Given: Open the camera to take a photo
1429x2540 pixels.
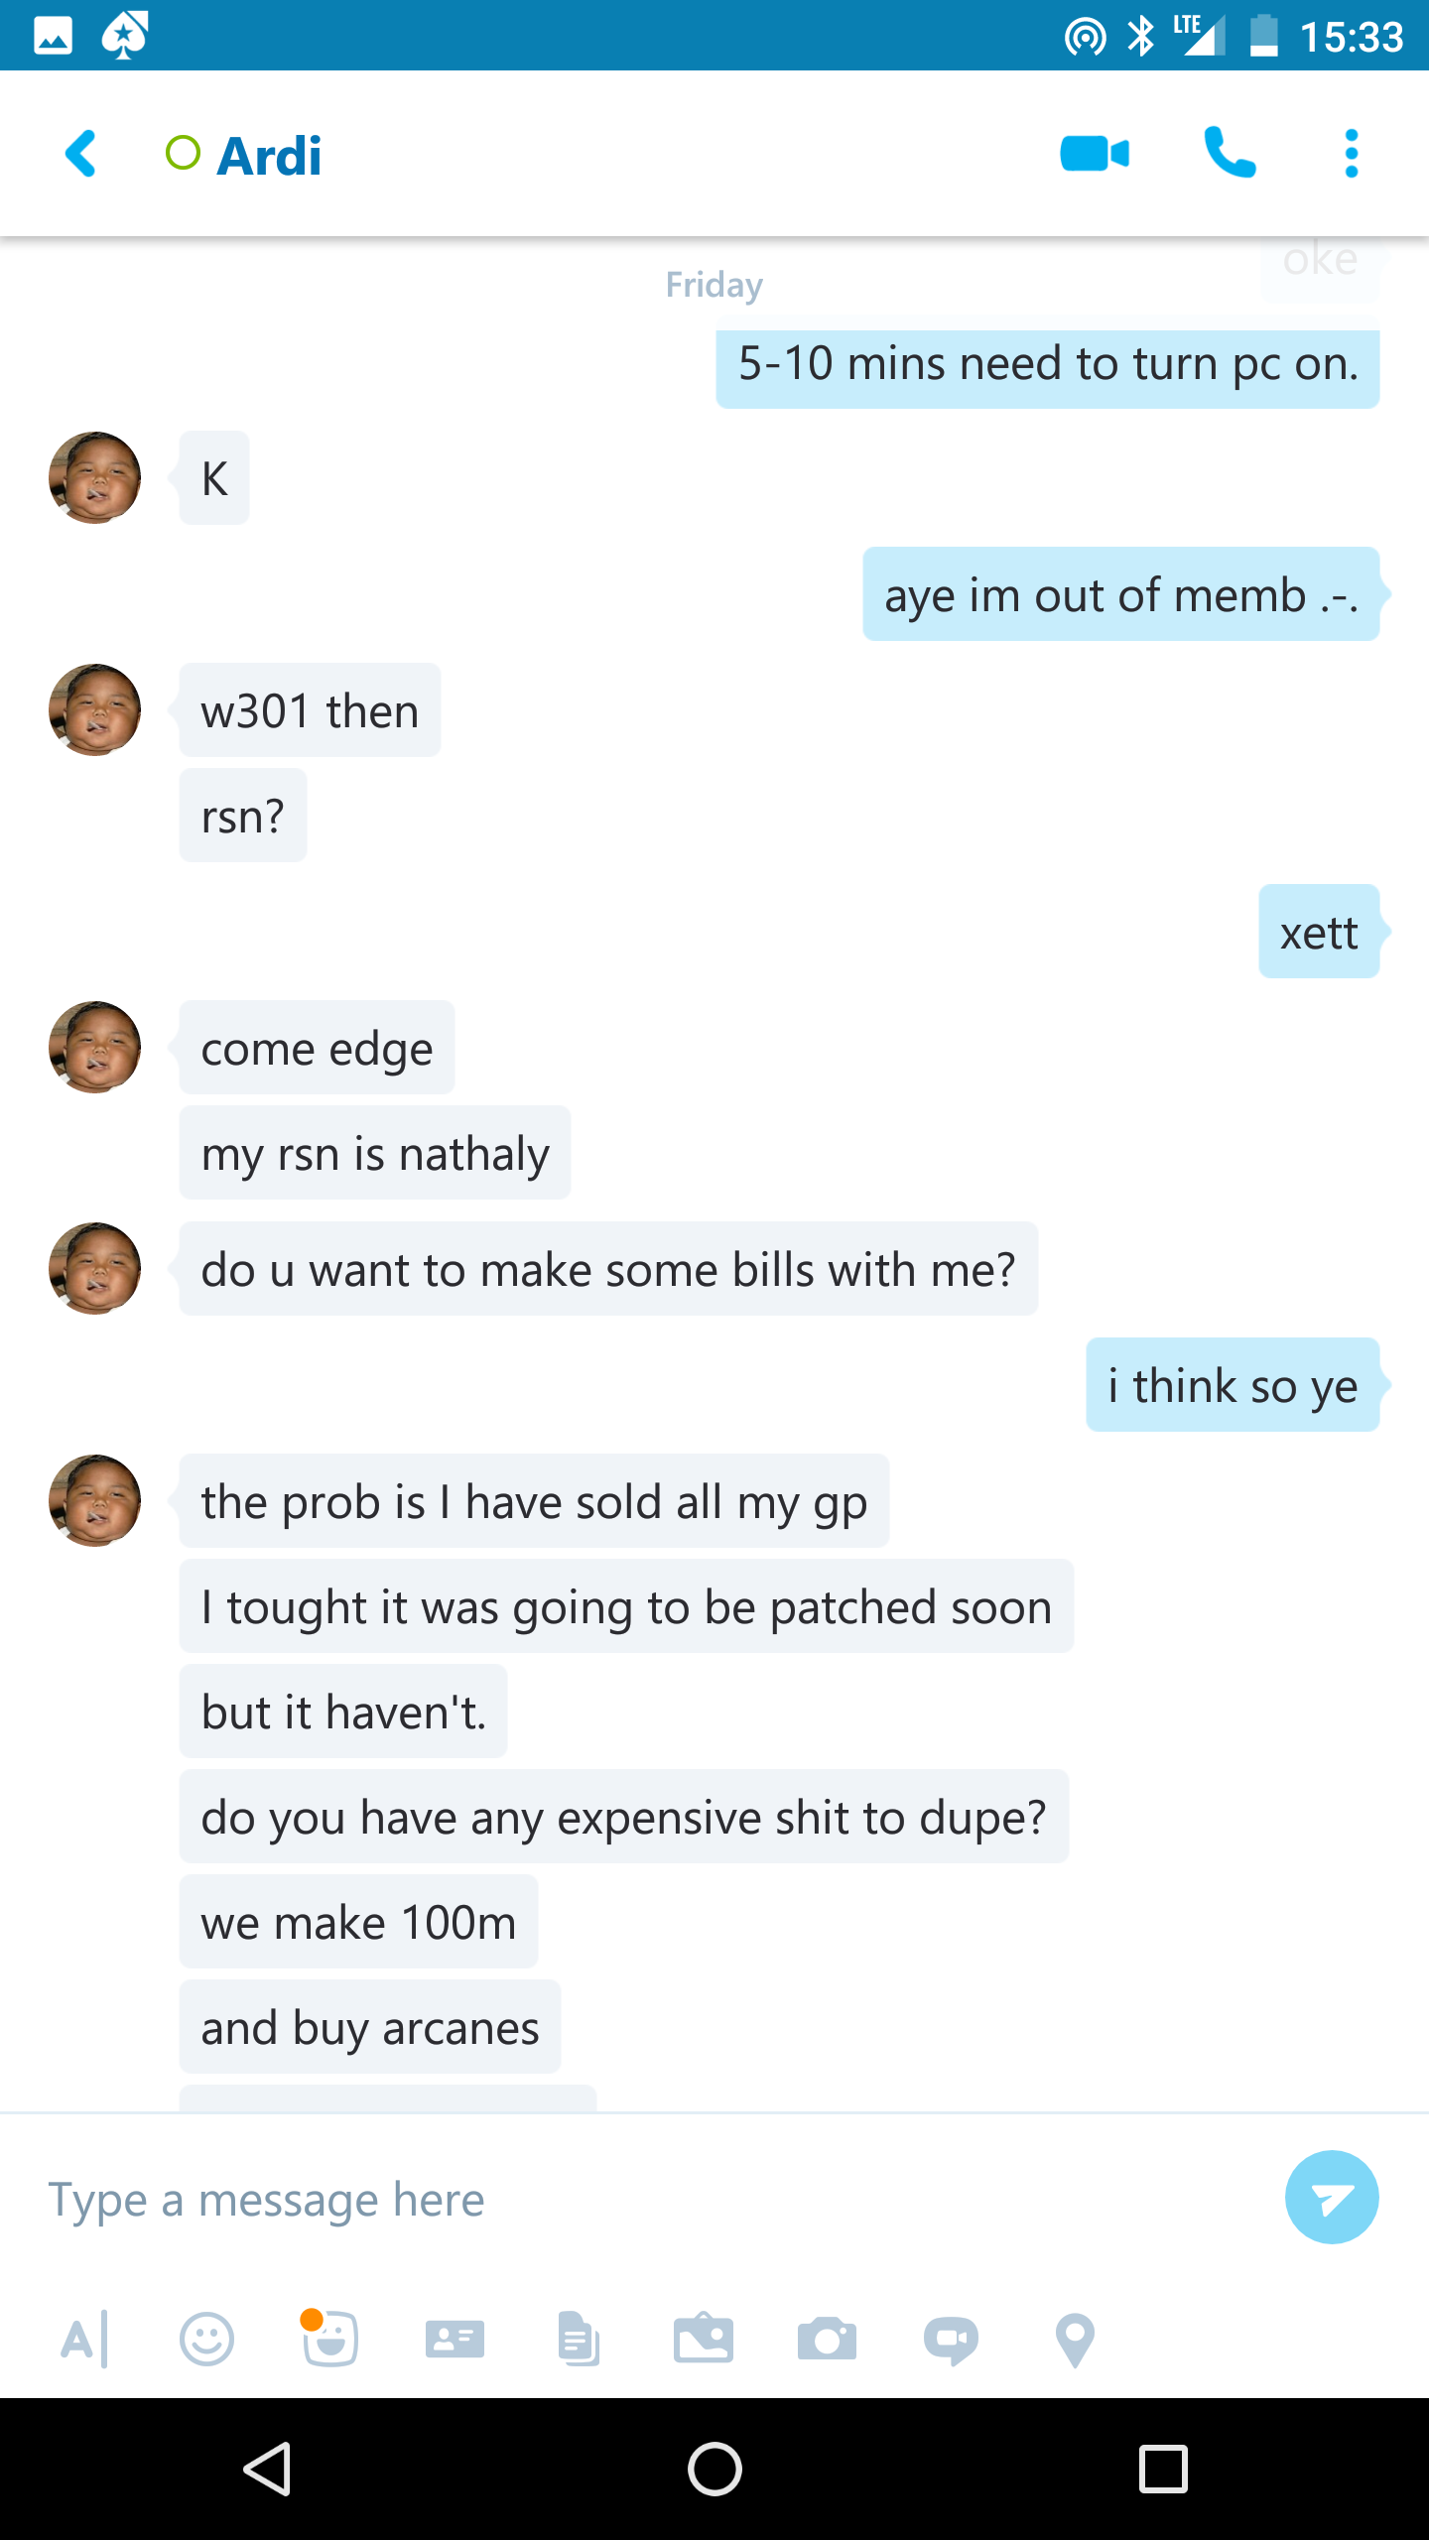Looking at the screenshot, I should [827, 2340].
